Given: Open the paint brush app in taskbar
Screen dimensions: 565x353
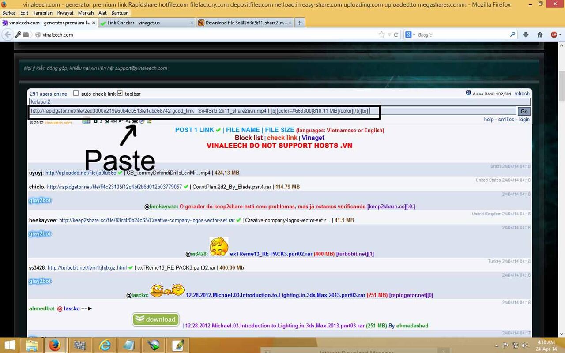Looking at the screenshot, I should tap(178, 345).
